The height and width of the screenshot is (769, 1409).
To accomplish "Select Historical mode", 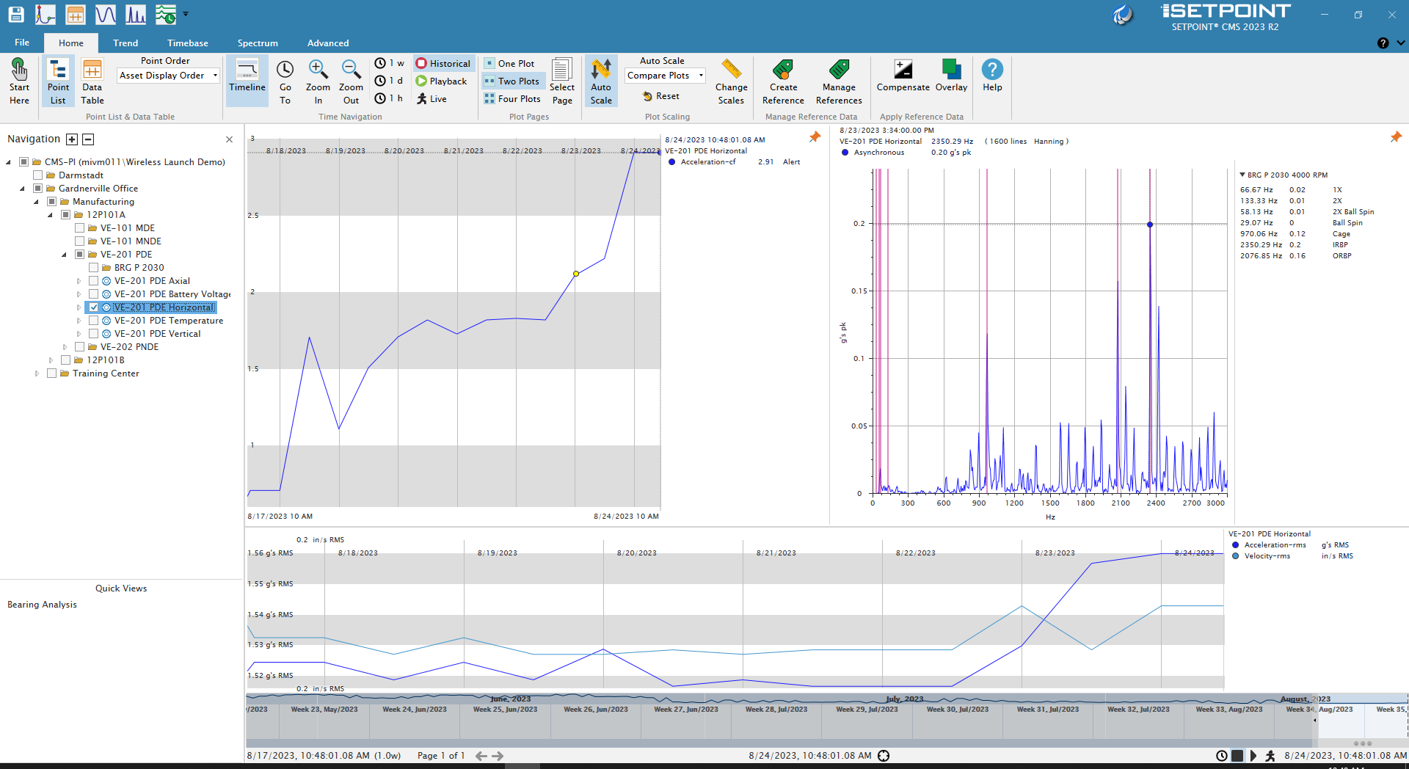I will tap(443, 64).
